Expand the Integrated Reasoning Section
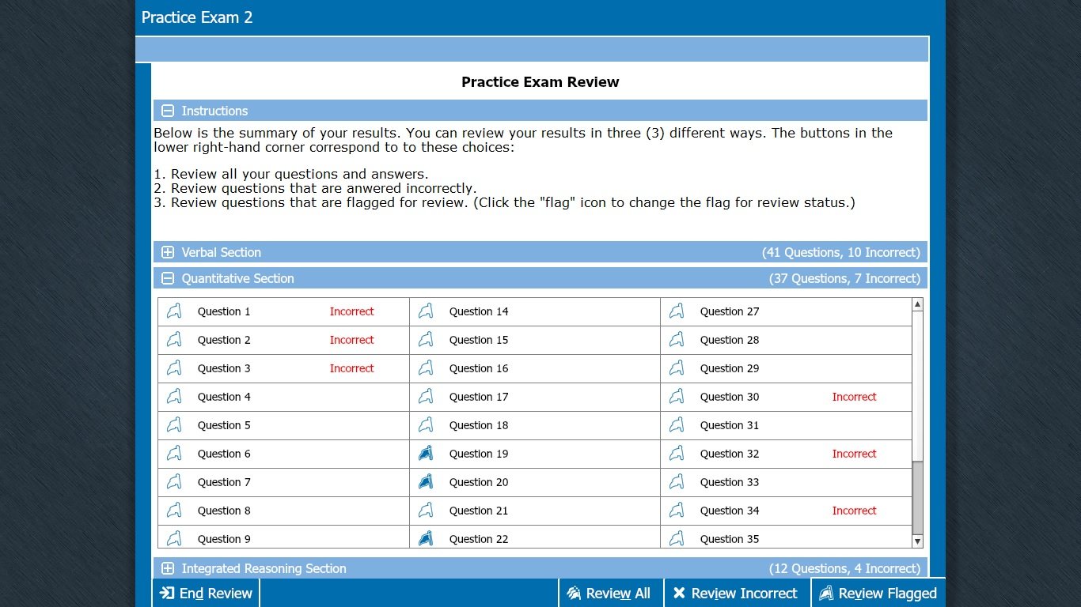This screenshot has height=607, width=1081. [x=168, y=568]
